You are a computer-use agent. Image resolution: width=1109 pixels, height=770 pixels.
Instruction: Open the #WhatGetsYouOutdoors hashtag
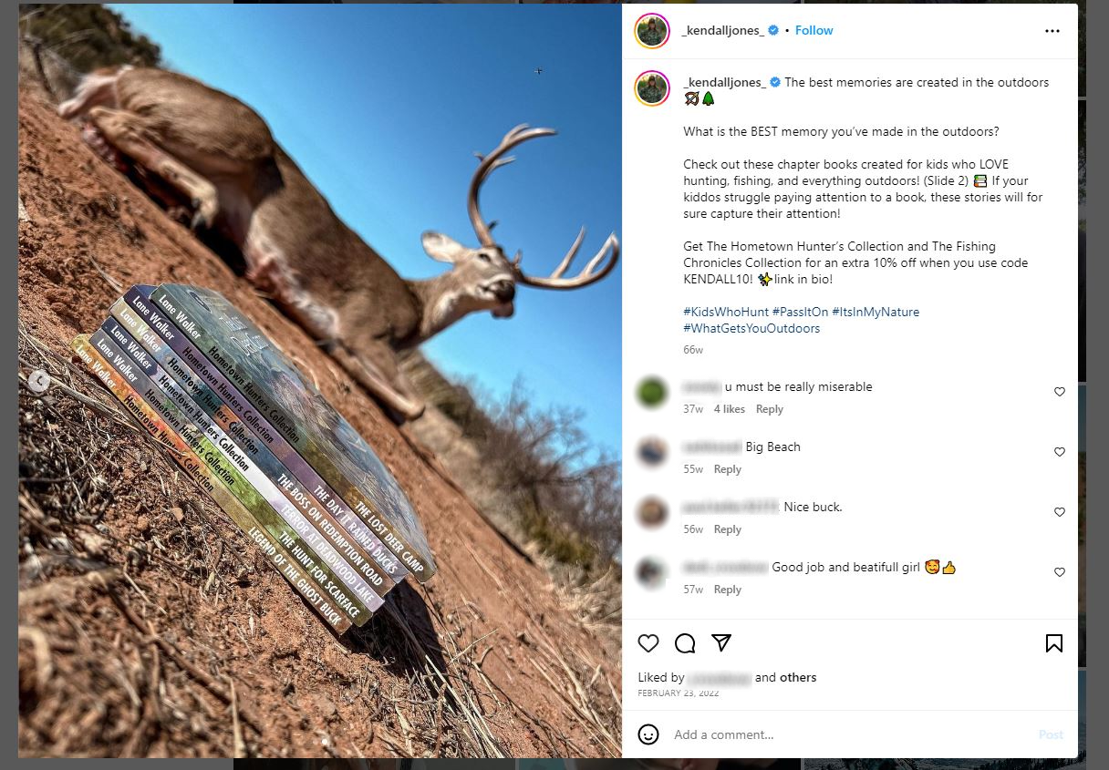point(751,328)
